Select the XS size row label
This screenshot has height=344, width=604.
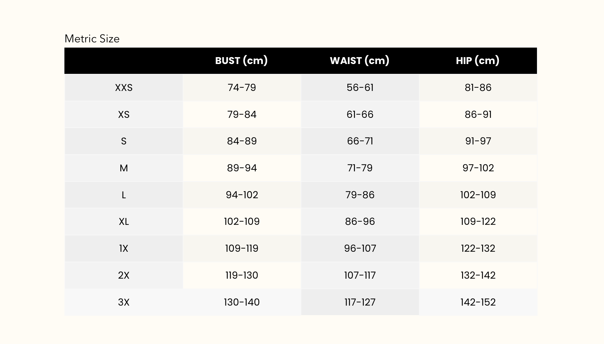124,115
